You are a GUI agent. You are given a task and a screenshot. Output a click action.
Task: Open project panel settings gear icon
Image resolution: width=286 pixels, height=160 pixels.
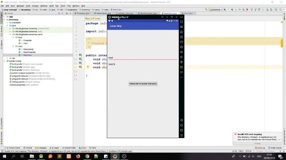(x=67, y=13)
